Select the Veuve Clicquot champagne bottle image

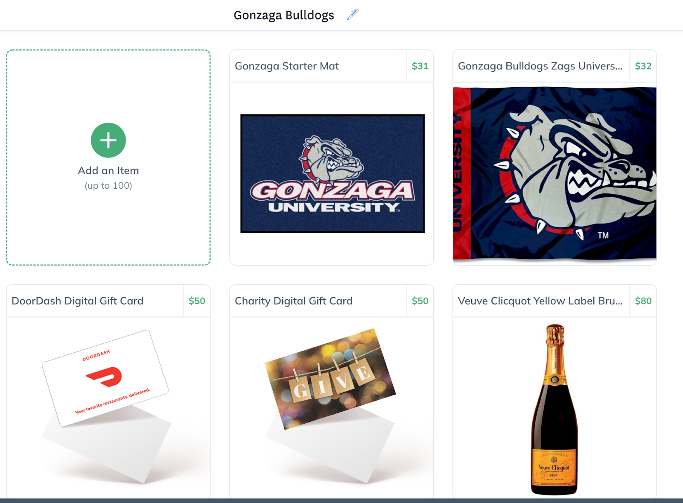pos(555,409)
